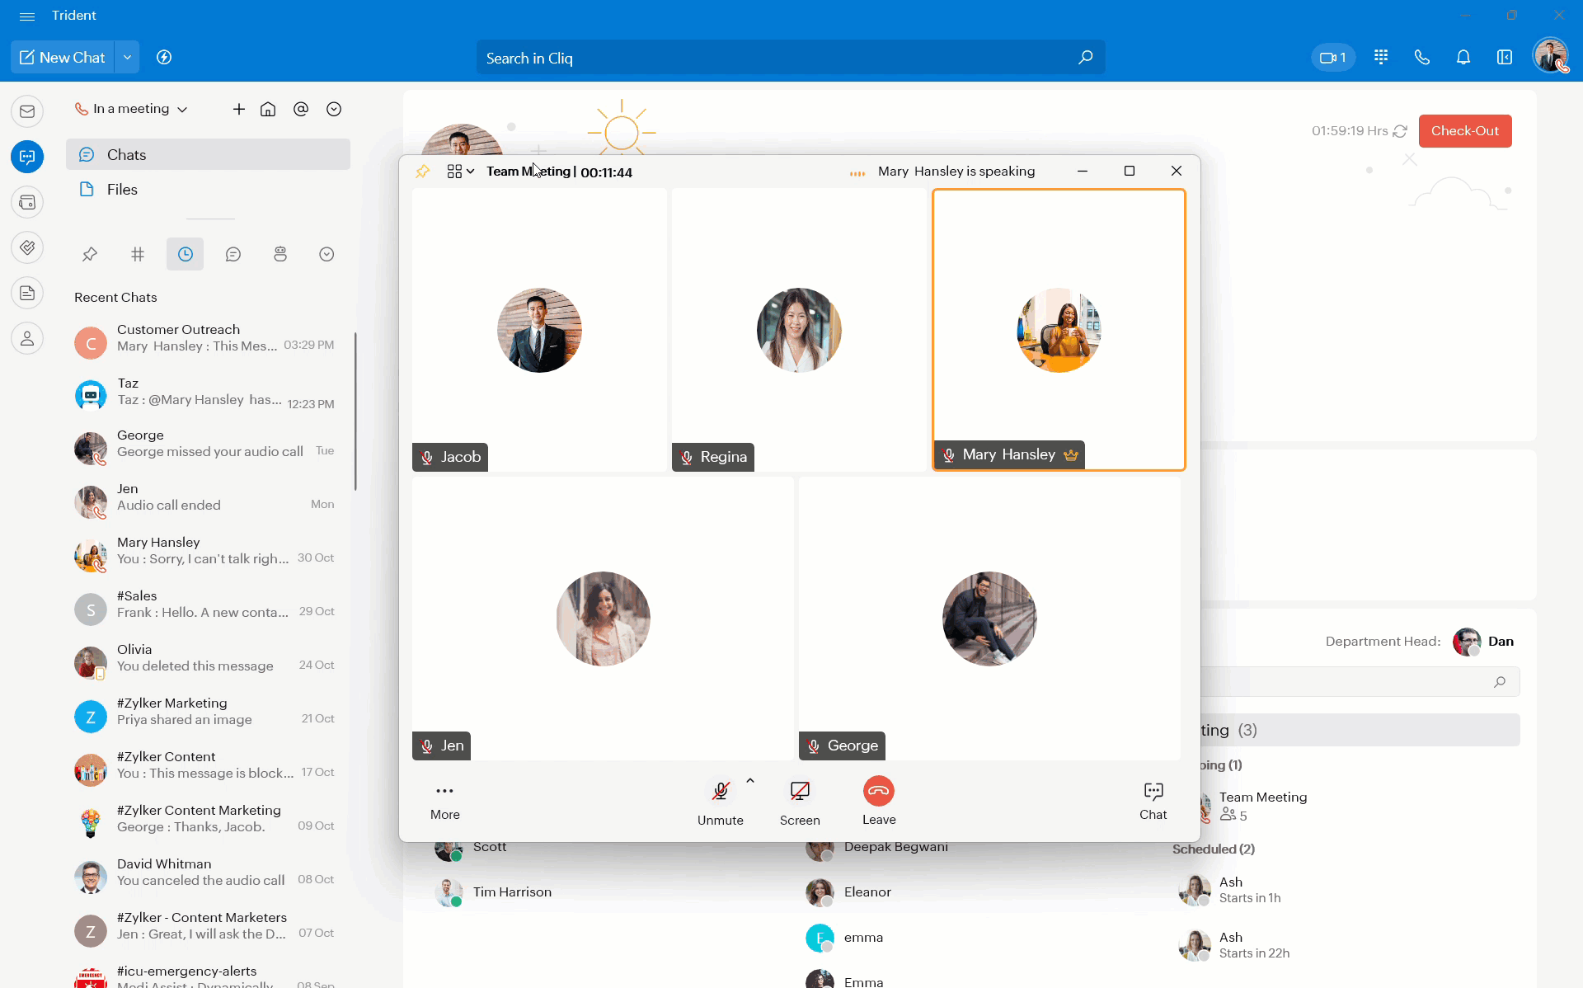Unmute the microphone in the meeting
1583x988 pixels.
[x=720, y=793]
